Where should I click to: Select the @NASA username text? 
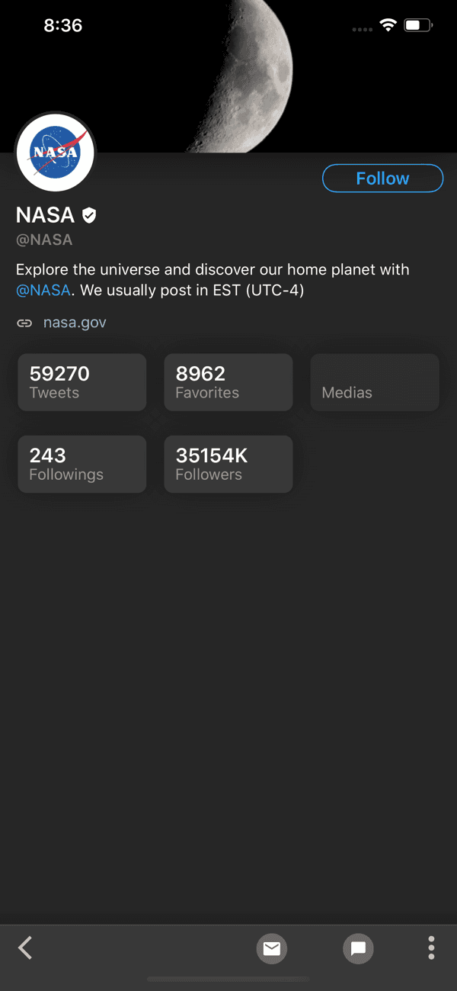pos(44,239)
